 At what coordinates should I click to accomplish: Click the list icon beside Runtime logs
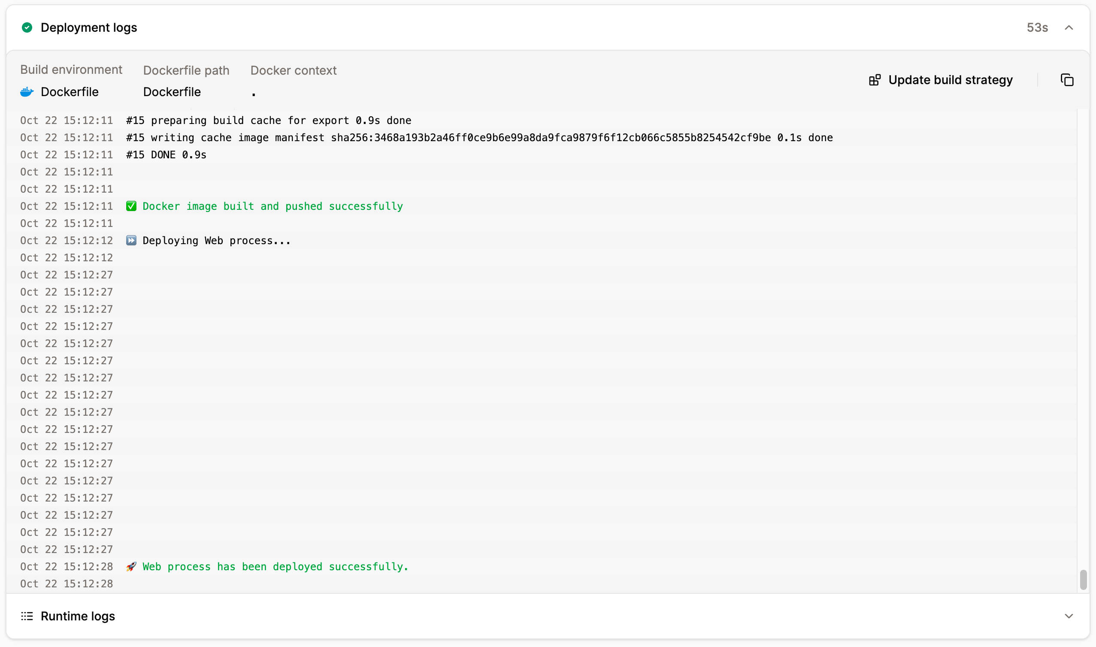pos(27,616)
